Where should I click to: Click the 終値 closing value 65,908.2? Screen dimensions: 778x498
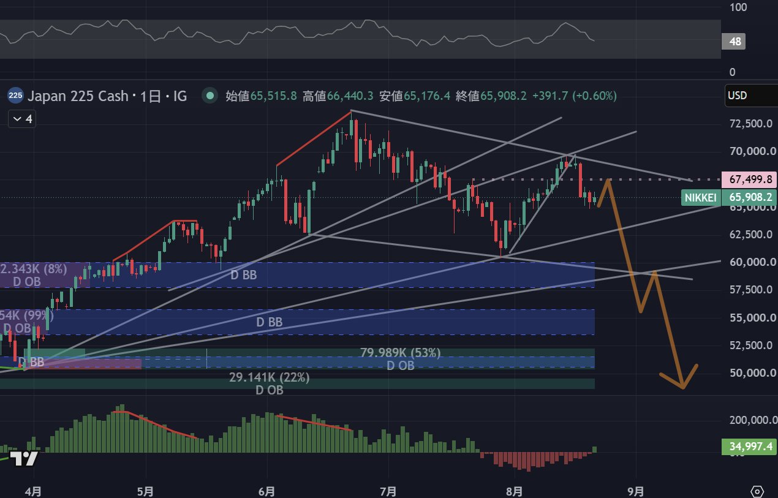point(504,96)
